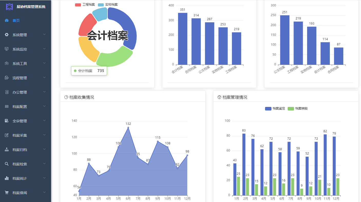361x202 pixels.
Task: Click the 首页 dashboard icon
Action: click(x=7, y=21)
